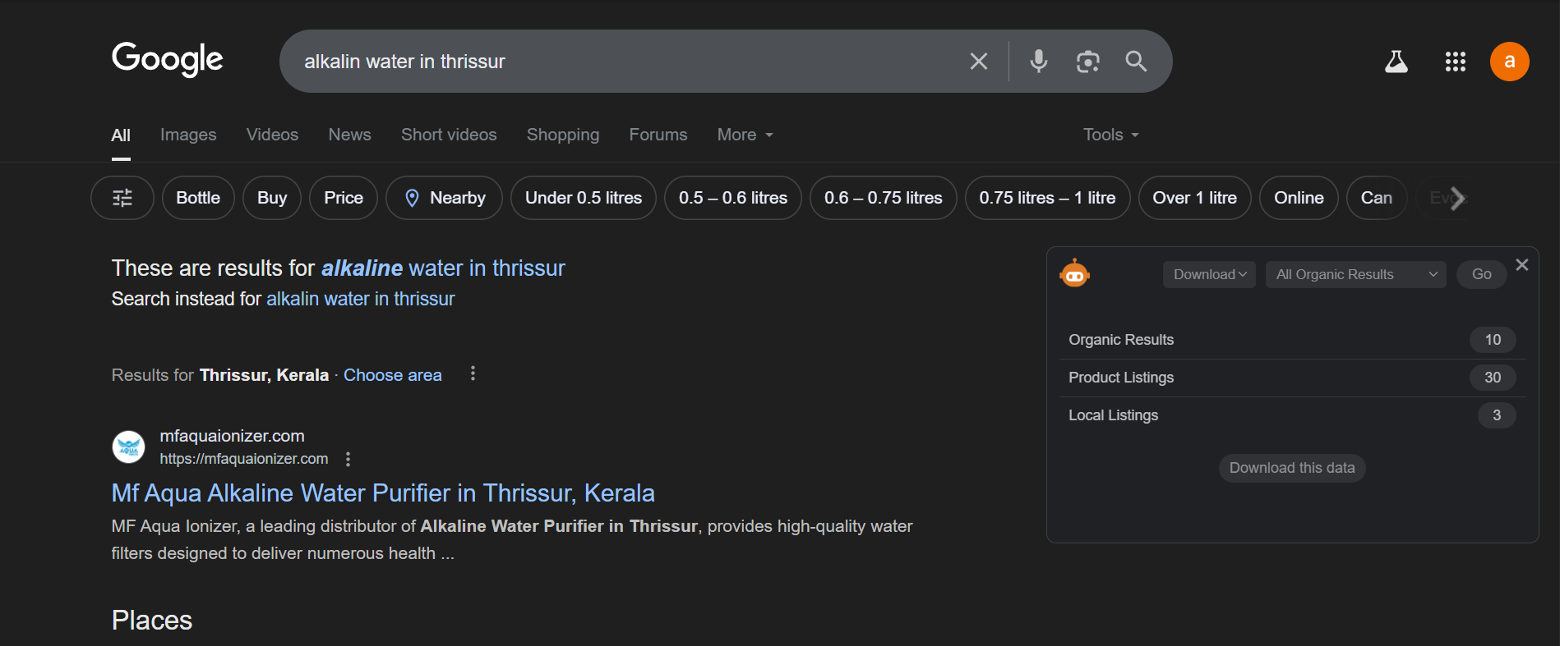The width and height of the screenshot is (1560, 646).
Task: Switch to the Forums tab
Action: 658,135
